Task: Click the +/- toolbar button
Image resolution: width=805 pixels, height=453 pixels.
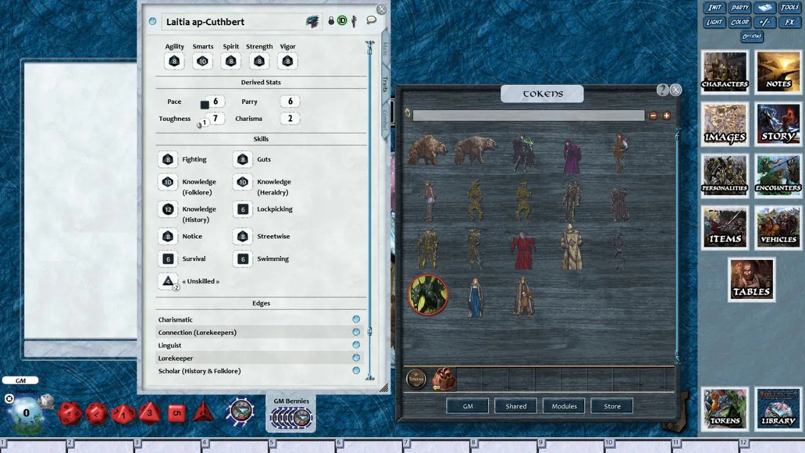Action: pos(764,22)
